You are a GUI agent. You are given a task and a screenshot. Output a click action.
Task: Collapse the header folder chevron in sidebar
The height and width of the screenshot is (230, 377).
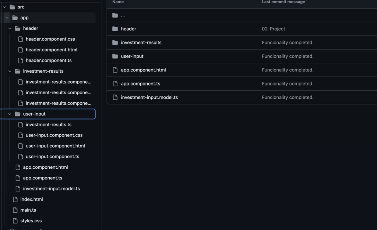[10, 28]
